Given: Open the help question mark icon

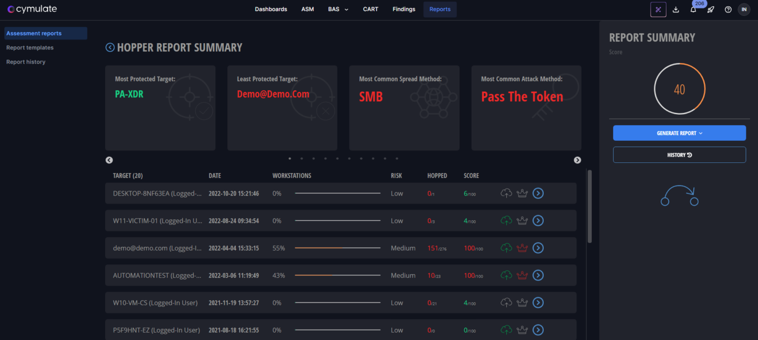Looking at the screenshot, I should click(728, 9).
